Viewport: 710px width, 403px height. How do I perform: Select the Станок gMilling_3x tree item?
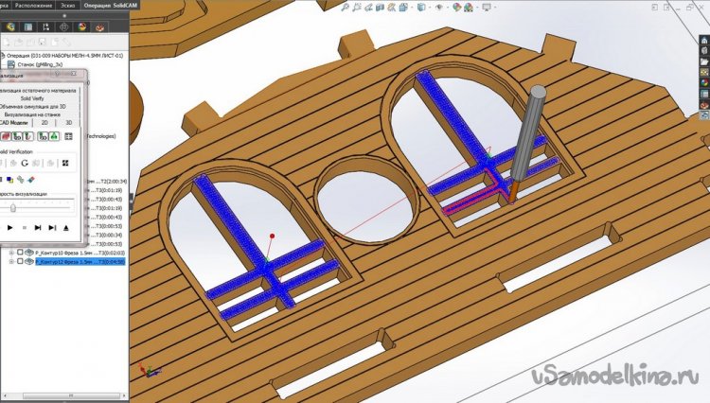tap(57, 64)
